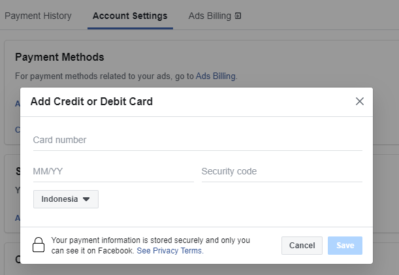Select the Account Settings tab
The height and width of the screenshot is (275, 399).
pyautogui.click(x=130, y=16)
